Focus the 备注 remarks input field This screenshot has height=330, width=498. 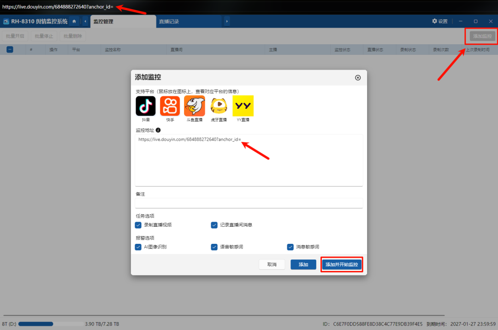click(249, 203)
